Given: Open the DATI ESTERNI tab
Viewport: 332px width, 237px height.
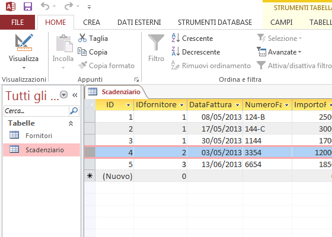Looking at the screenshot, I should [x=139, y=23].
